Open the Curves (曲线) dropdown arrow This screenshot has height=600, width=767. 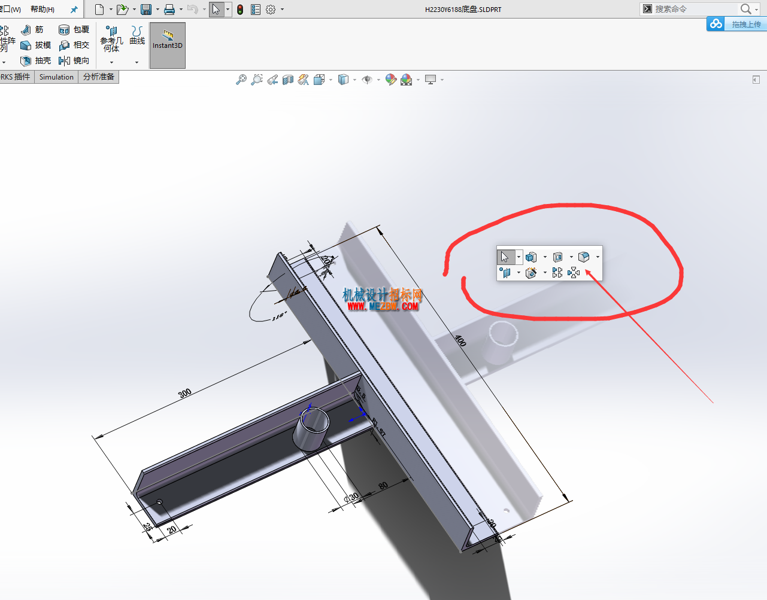[x=137, y=62]
